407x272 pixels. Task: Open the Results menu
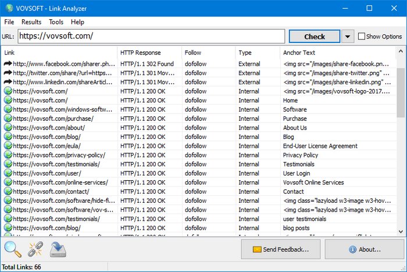click(31, 22)
